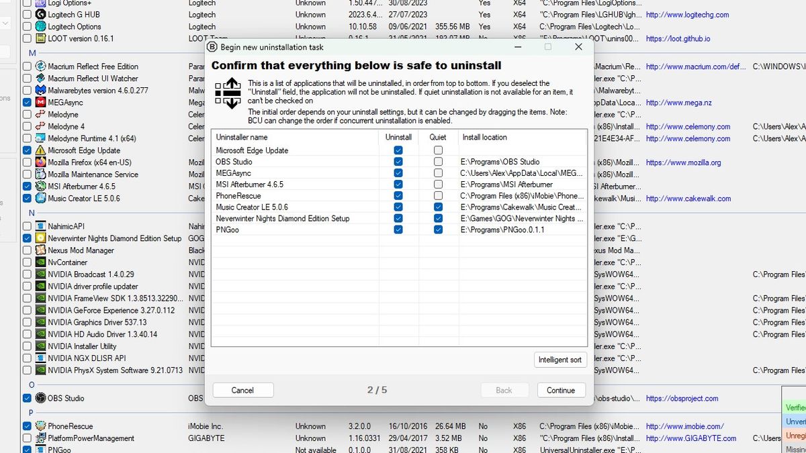This screenshot has height=453, width=806.
Task: Click the Microsoft Edge Update shield icon
Action: [x=39, y=150]
